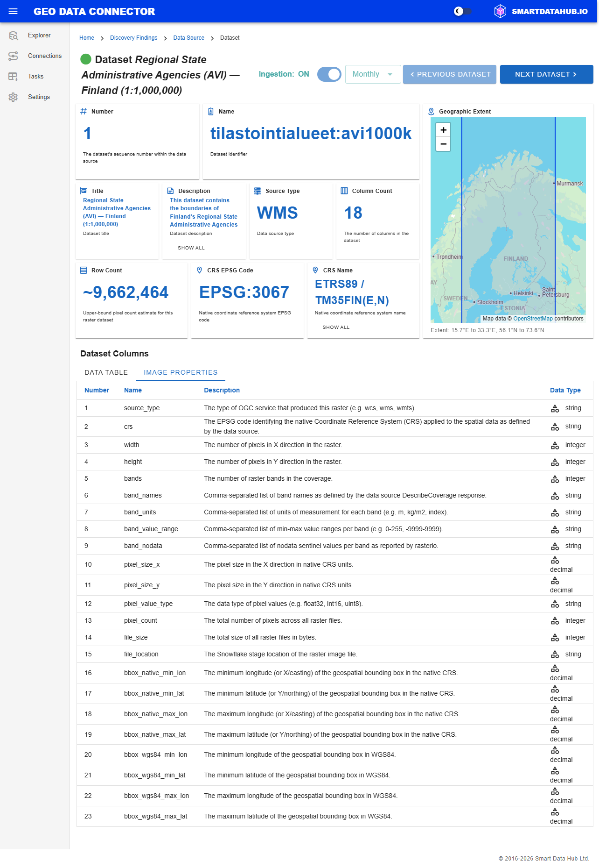
Task: Click the file_location row type icon
Action: (555, 655)
